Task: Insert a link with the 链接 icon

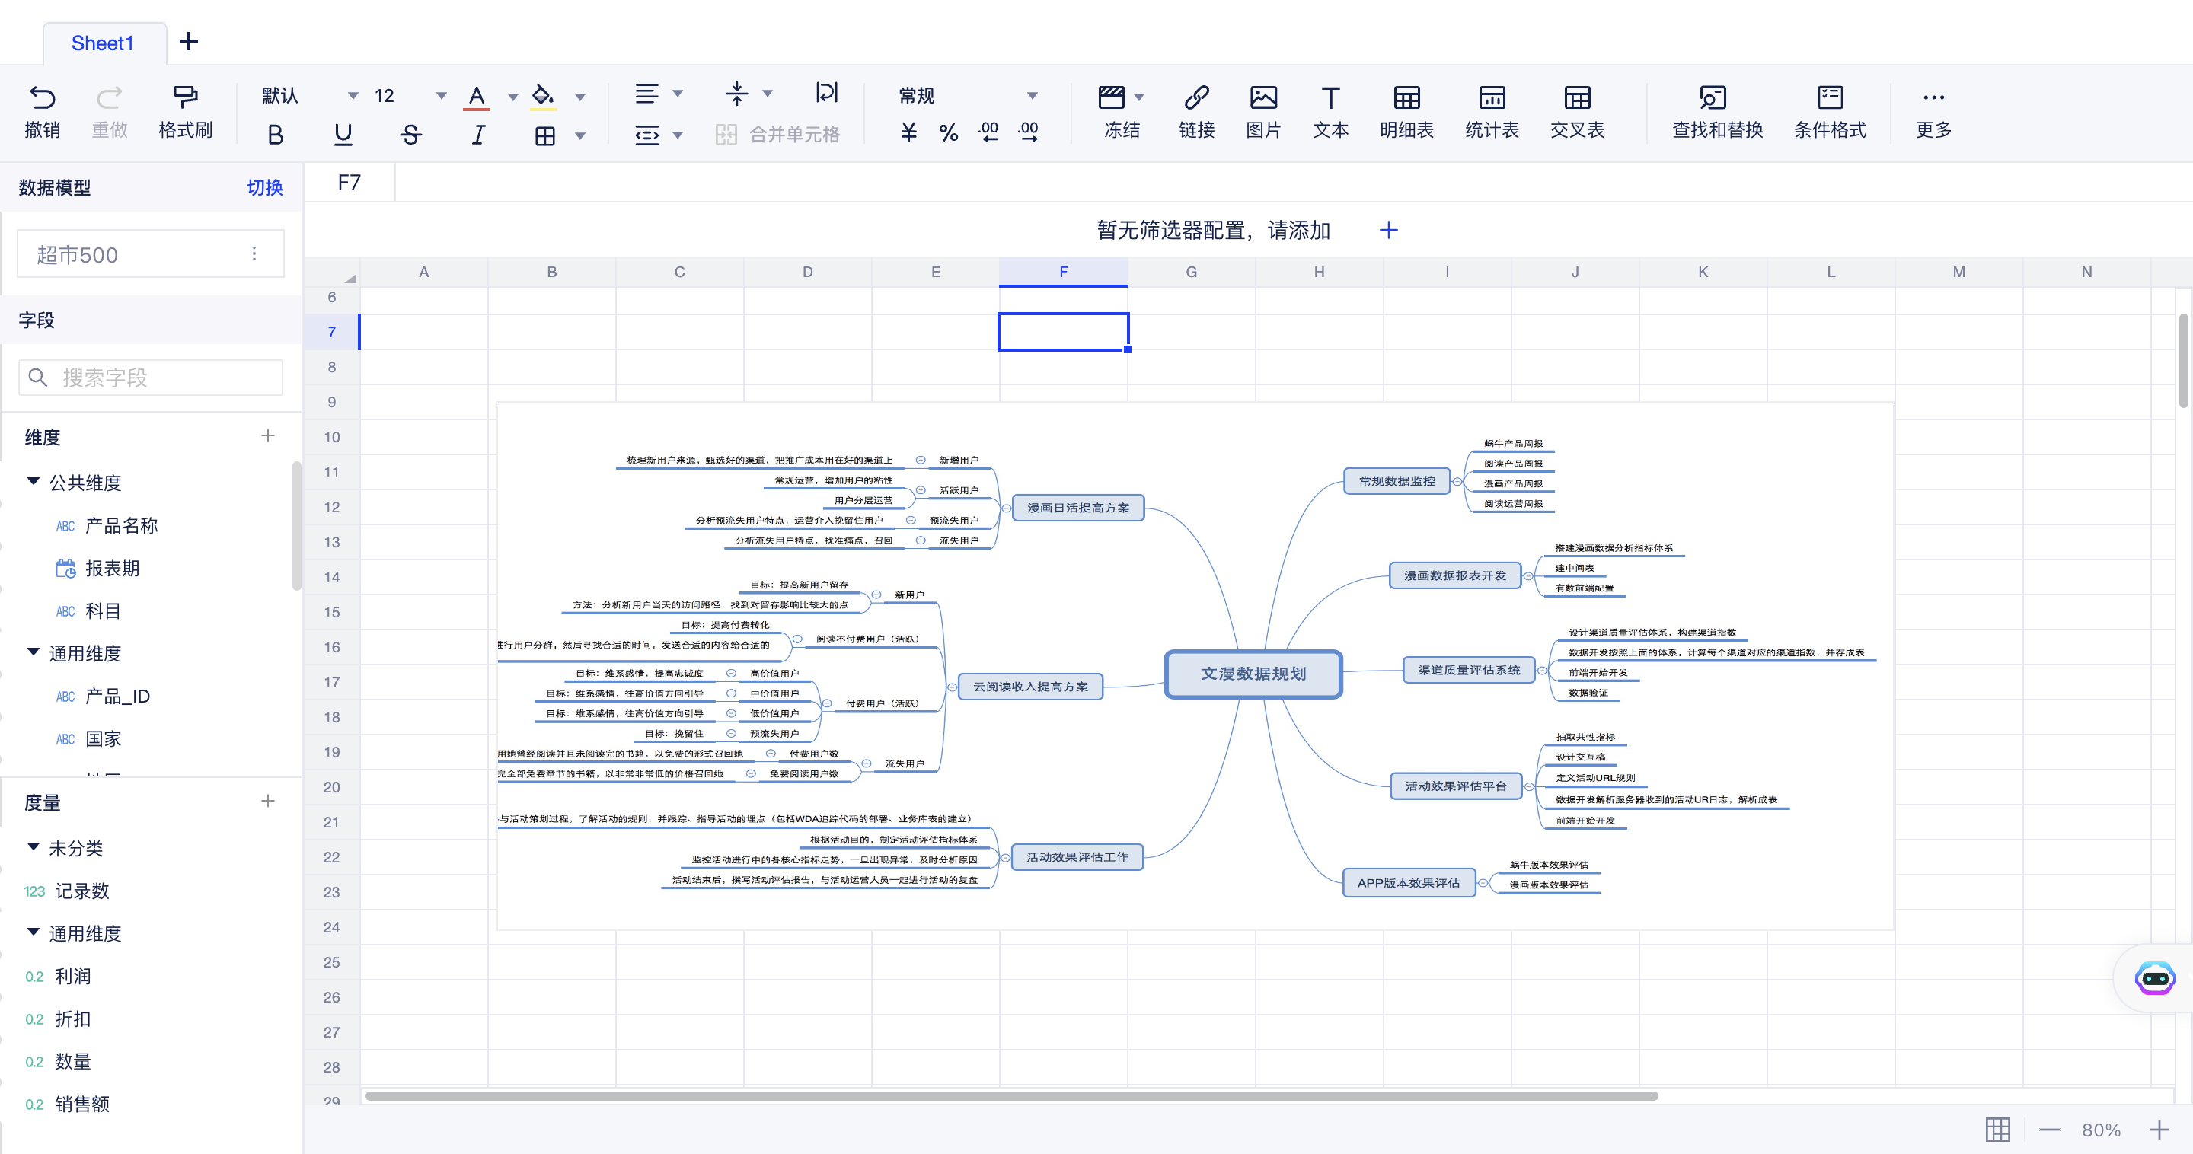Action: pyautogui.click(x=1196, y=98)
